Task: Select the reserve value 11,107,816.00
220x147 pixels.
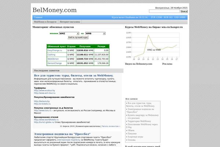Action: click(x=102, y=55)
